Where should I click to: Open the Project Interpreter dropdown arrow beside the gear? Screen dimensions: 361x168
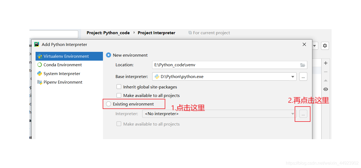coord(315,46)
